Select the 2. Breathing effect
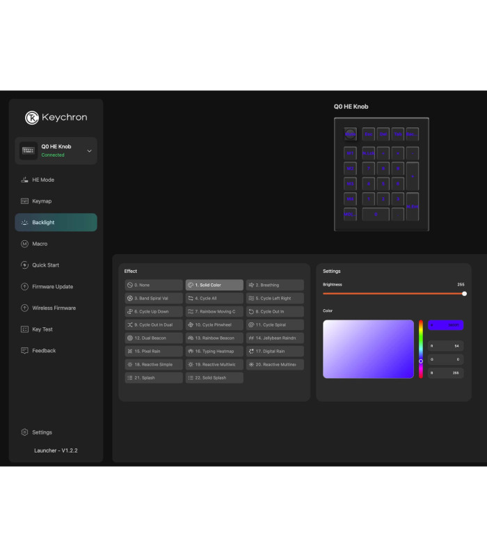This screenshot has height=557, width=487. coord(275,285)
